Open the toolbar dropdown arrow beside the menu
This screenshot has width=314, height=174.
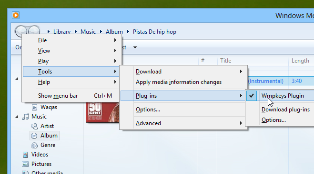click(x=135, y=47)
